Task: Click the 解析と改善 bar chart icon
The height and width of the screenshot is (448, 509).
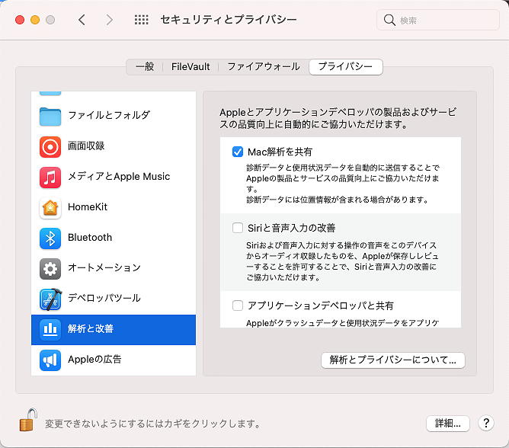Action: click(x=50, y=329)
